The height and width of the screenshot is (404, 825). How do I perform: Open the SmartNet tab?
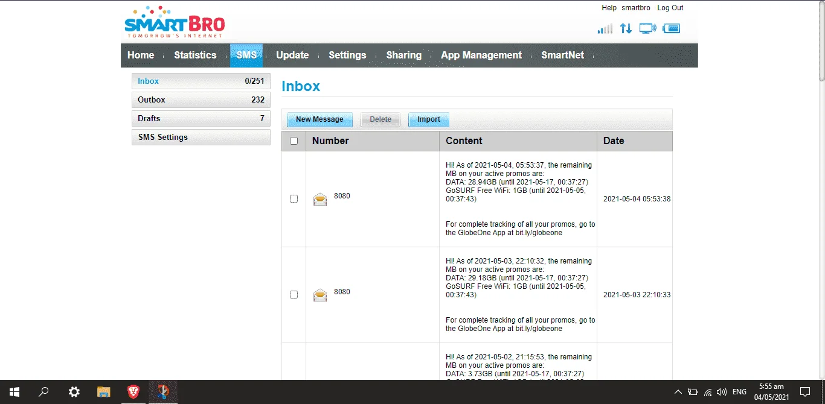click(x=563, y=55)
